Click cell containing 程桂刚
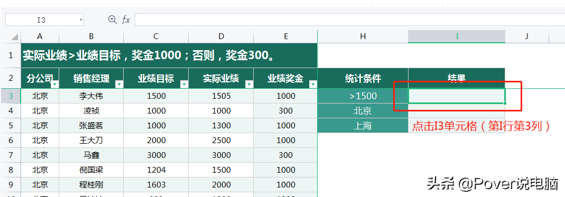Viewport: 565px width, 197px height. (x=91, y=185)
